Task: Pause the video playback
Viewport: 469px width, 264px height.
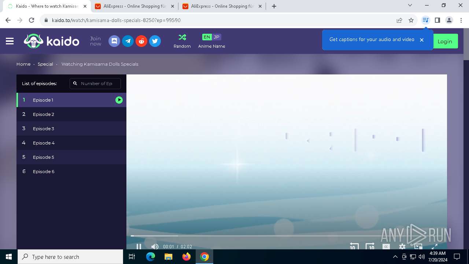Action: pos(139,246)
